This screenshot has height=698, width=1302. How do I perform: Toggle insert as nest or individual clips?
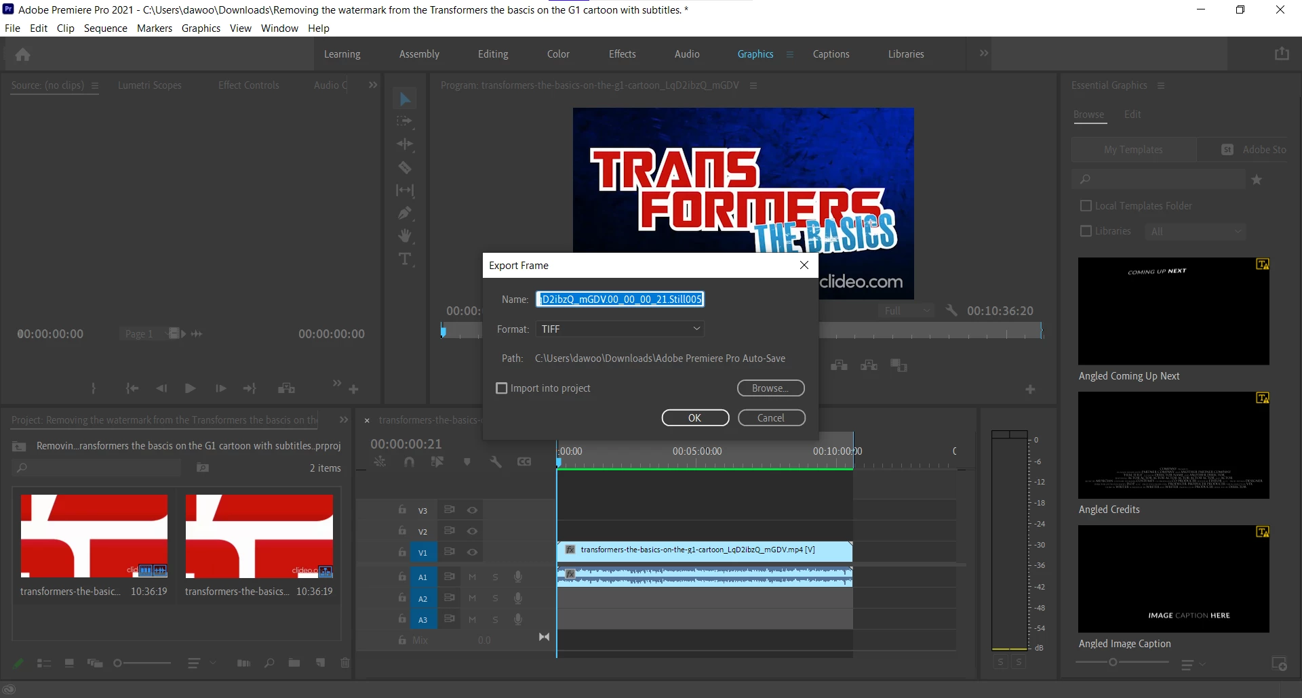(380, 461)
